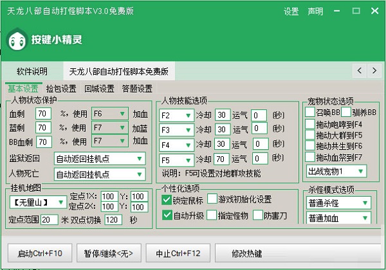This screenshot has height=270, width=386.
Task: Click the 中止Ctrl+F12 button
Action: [177, 251]
